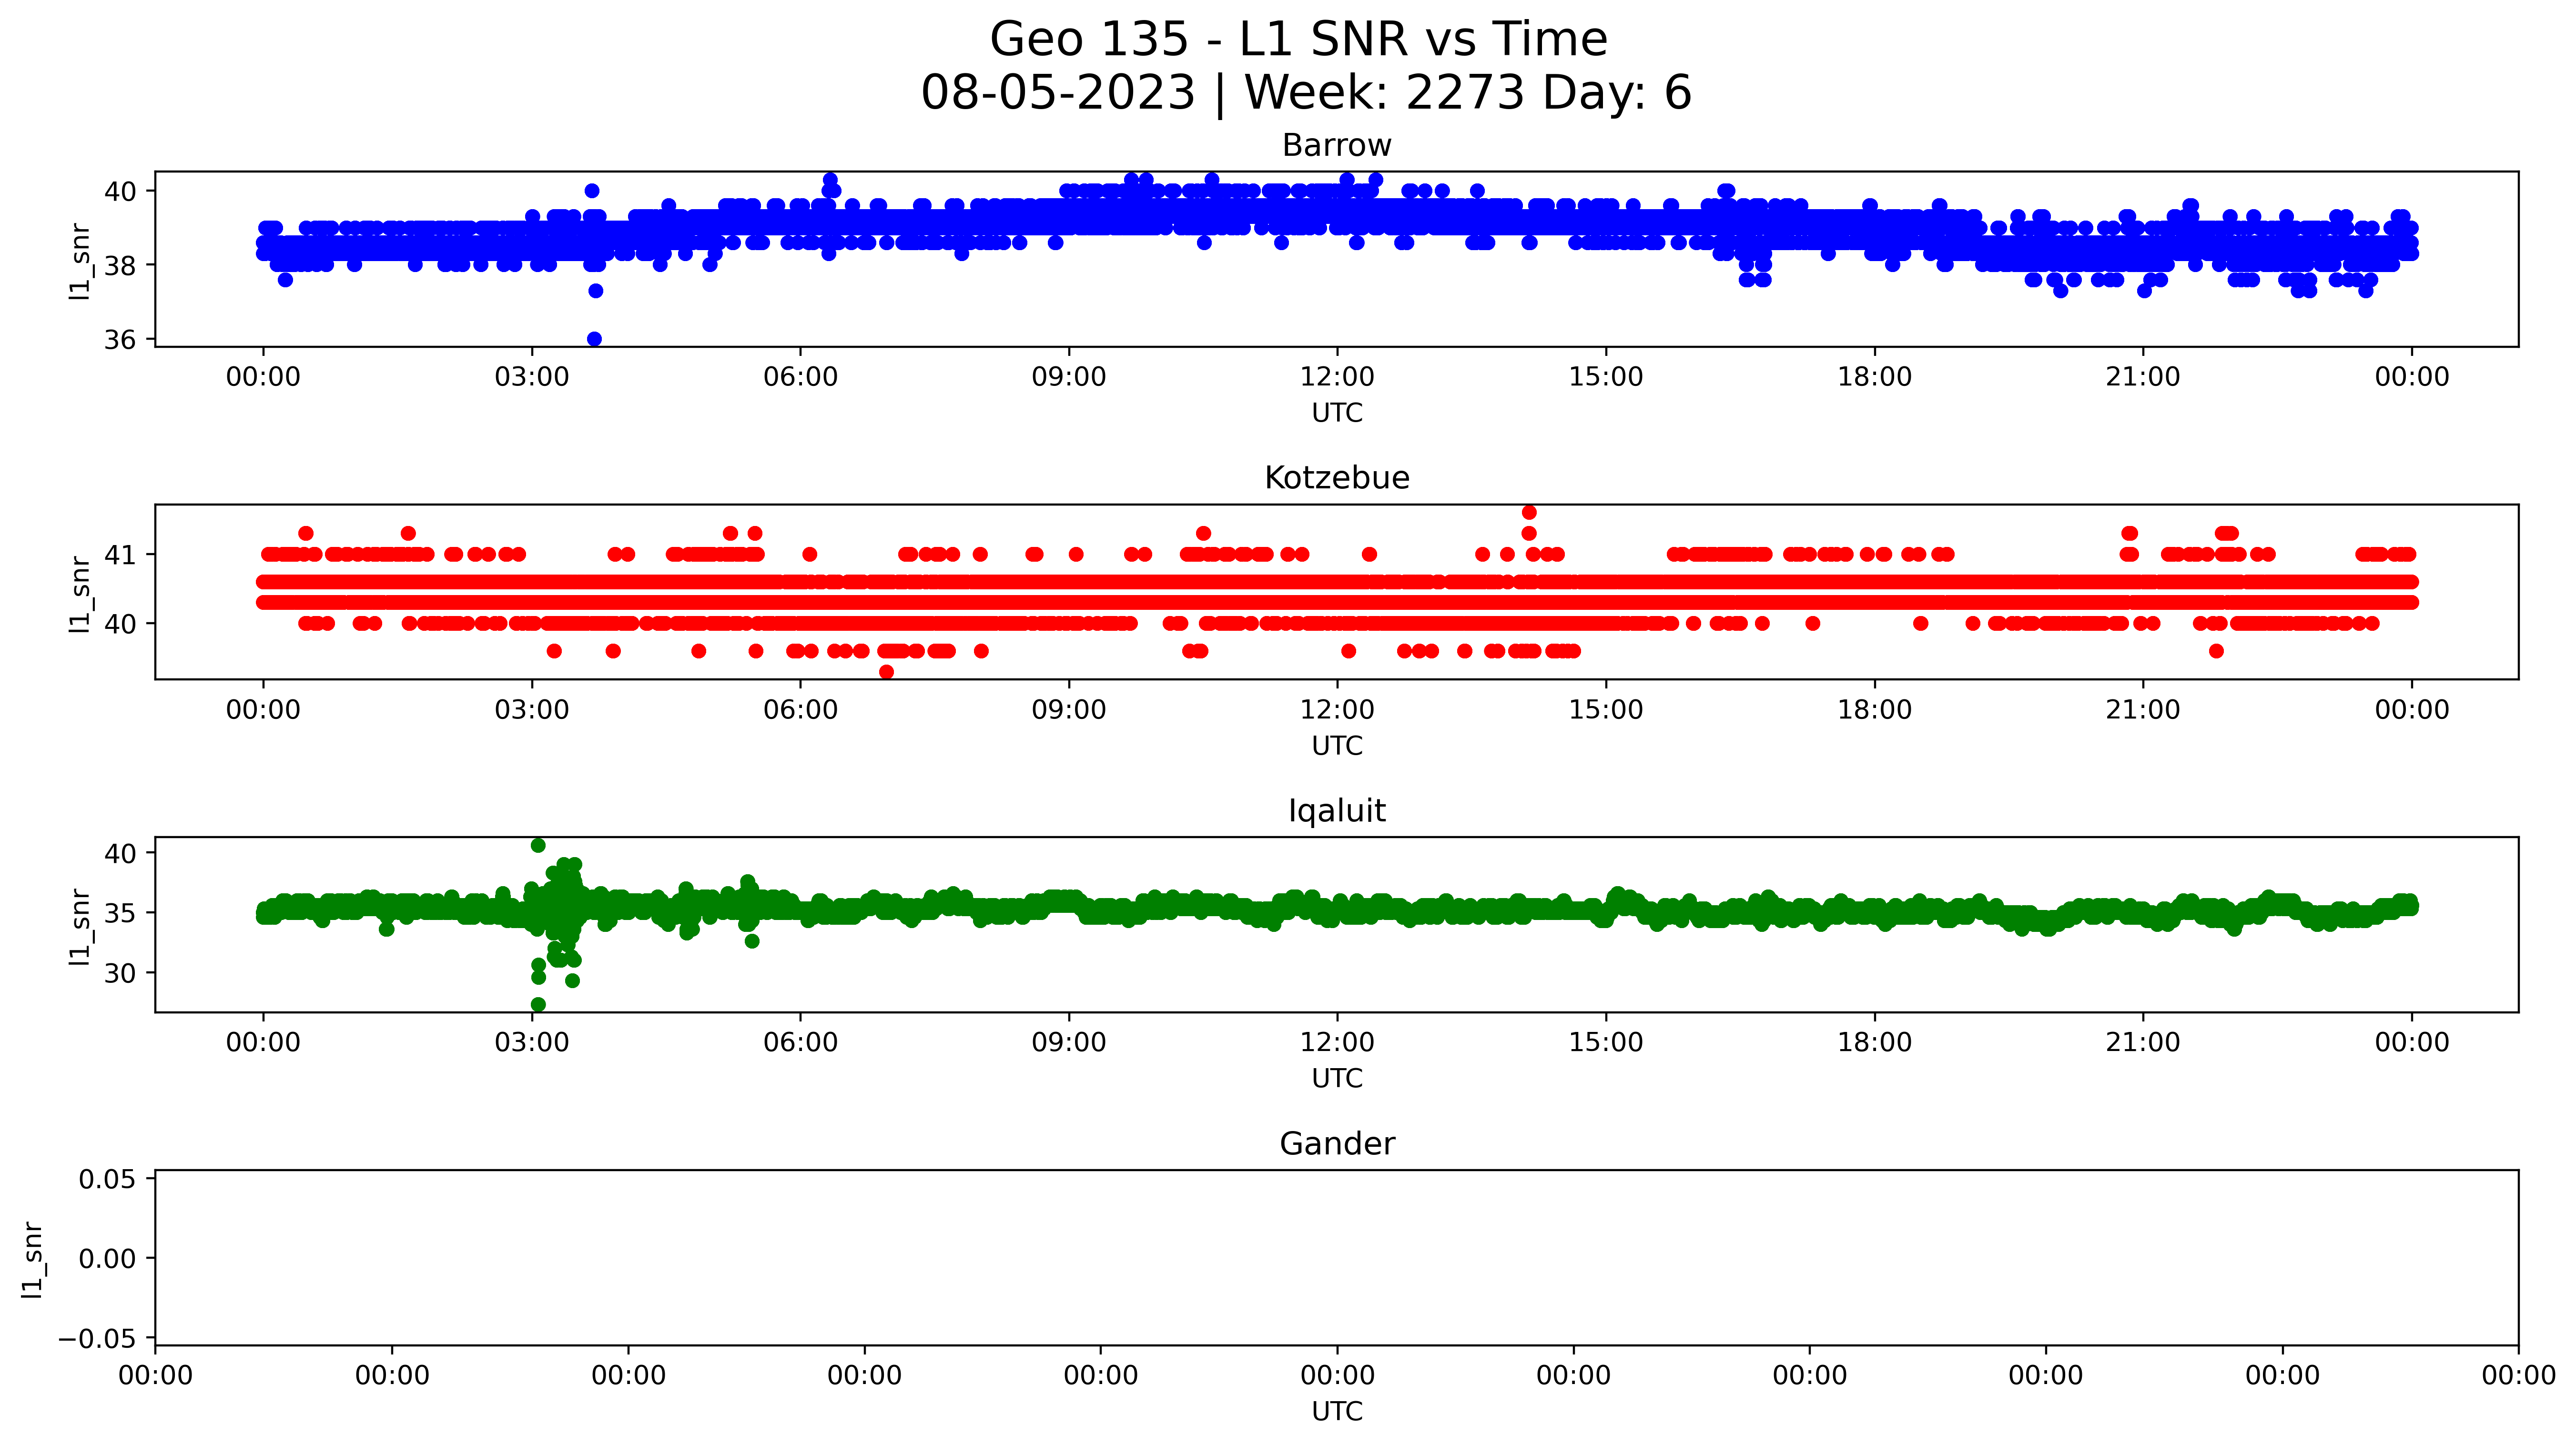Click the '12:00' time tick under the Iqaluit plot
2576x1445 pixels.
[1337, 1043]
